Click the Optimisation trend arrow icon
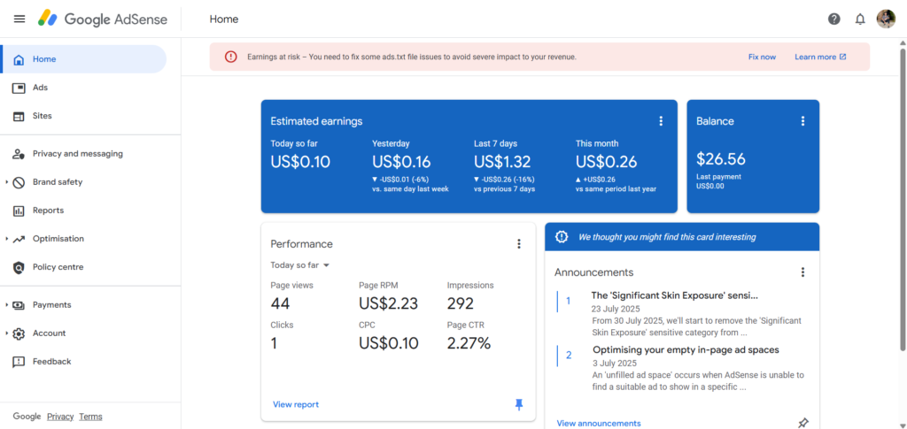Image resolution: width=907 pixels, height=429 pixels. click(19, 239)
